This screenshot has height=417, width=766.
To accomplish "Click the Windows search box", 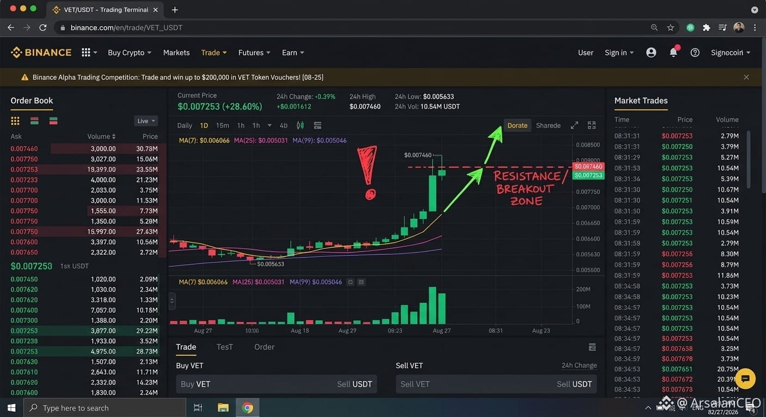I will 104,408.
